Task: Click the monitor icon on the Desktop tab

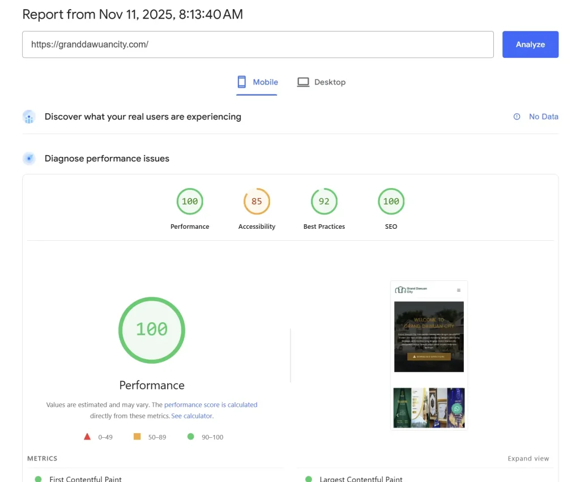Action: pos(302,82)
